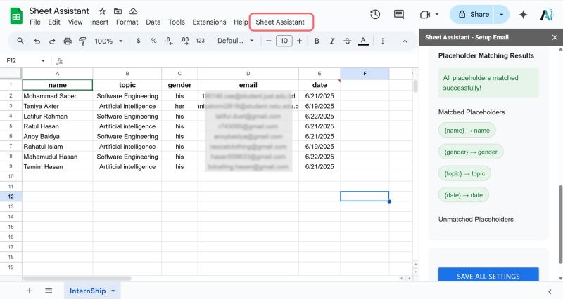Viewport: 563px width, 299px height.
Task: Click the Gemini sparkle icon
Action: click(523, 14)
